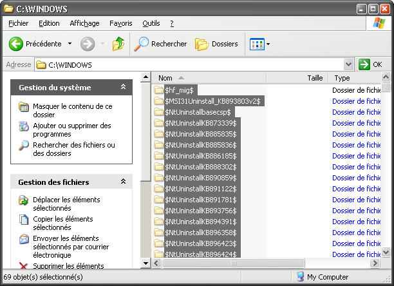Image resolution: width=394 pixels, height=286 pixels.
Task: Click the file list scroll up arrow
Action: pos(386,77)
